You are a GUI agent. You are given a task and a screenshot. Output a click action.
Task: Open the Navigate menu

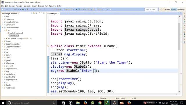[27, 6]
